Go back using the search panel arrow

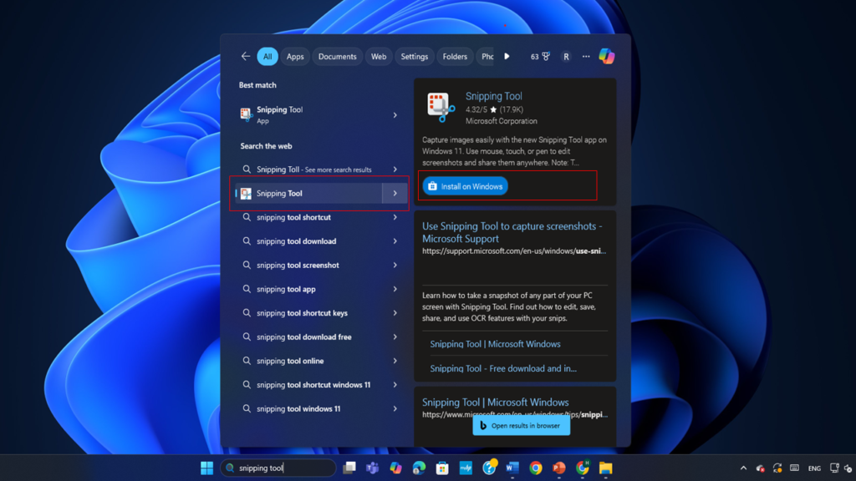coord(246,56)
